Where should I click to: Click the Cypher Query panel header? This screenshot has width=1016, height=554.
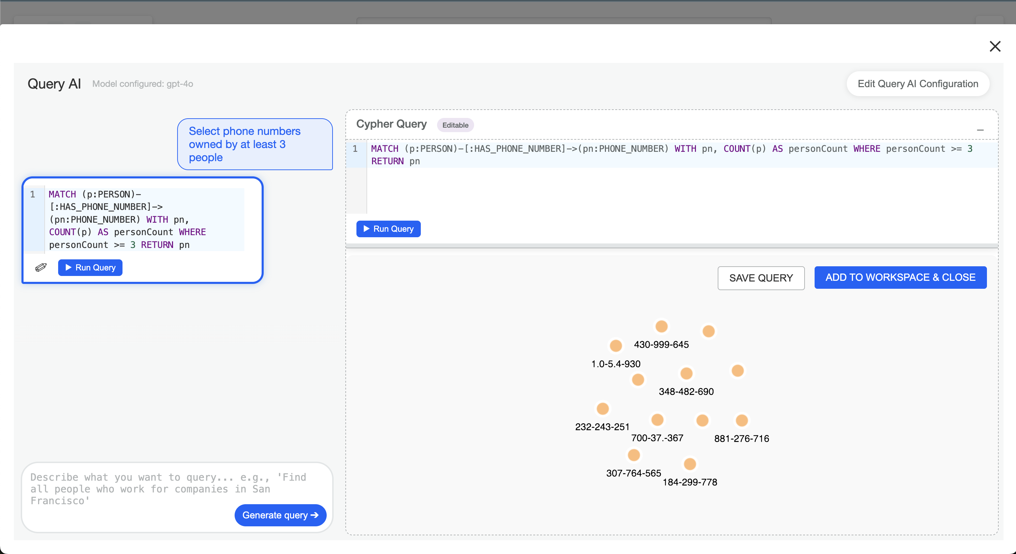pyautogui.click(x=391, y=124)
